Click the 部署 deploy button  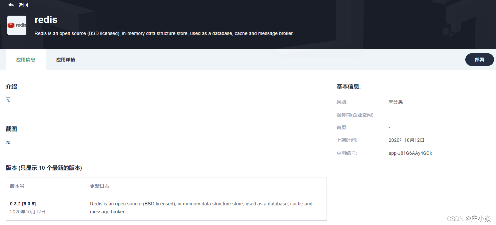tap(479, 60)
